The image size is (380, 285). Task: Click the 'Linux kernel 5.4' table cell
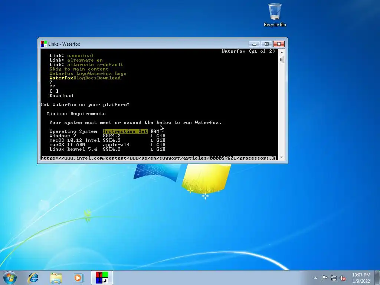pyautogui.click(x=73, y=149)
